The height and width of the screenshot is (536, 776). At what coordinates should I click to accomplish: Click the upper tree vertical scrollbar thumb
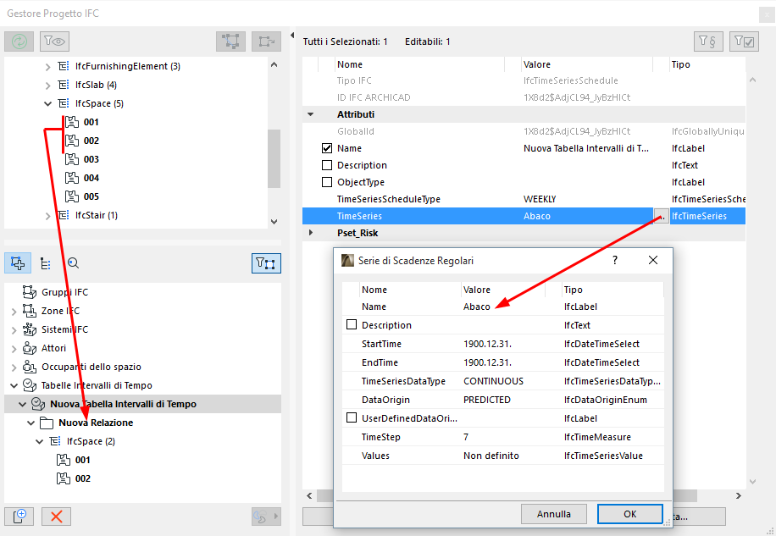pyautogui.click(x=274, y=158)
